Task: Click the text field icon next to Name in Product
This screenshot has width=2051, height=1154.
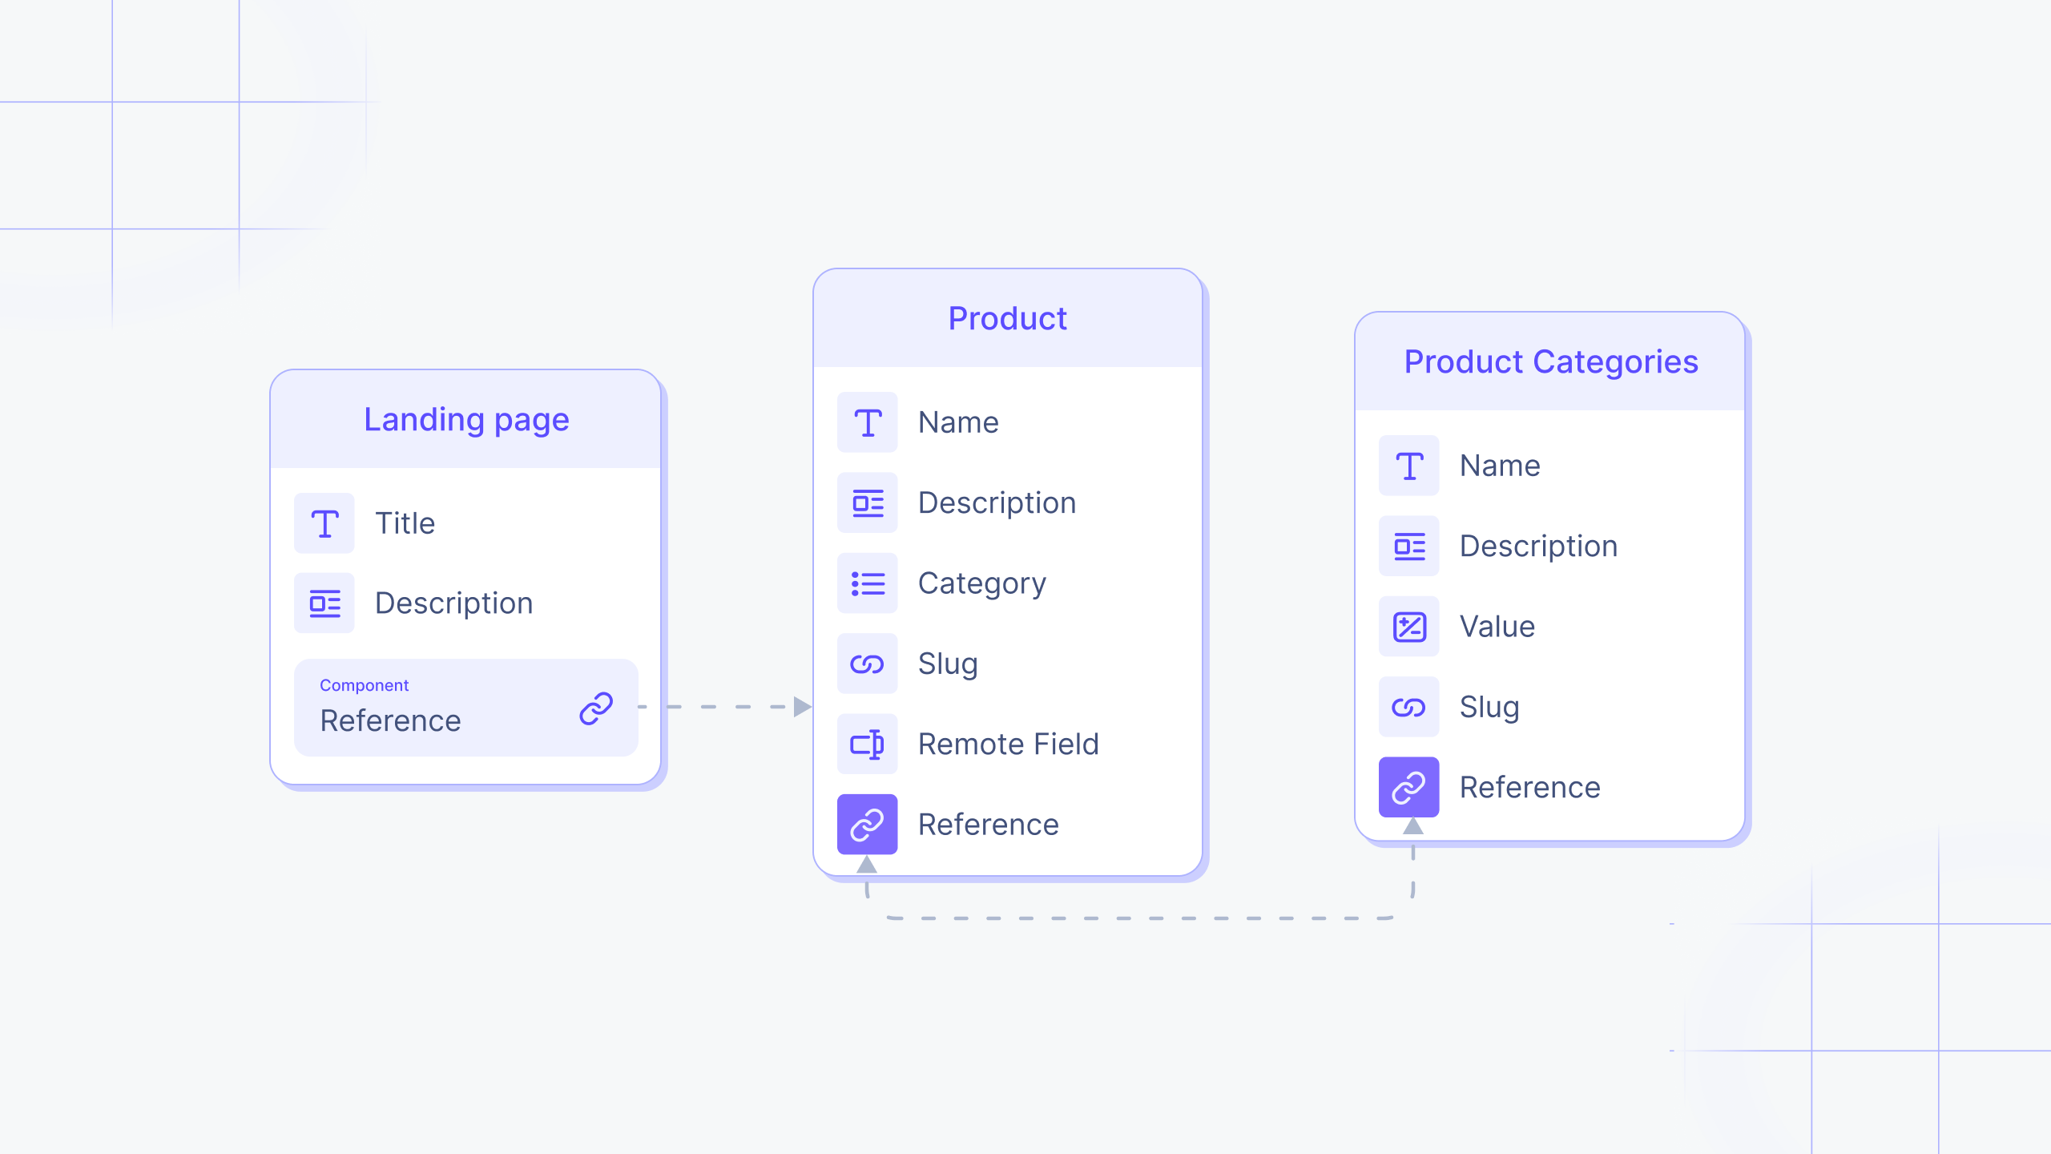Action: pyautogui.click(x=869, y=420)
